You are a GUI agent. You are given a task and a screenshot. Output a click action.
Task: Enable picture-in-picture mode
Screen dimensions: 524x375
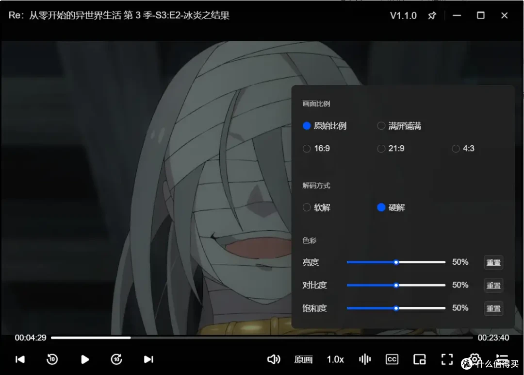point(419,359)
